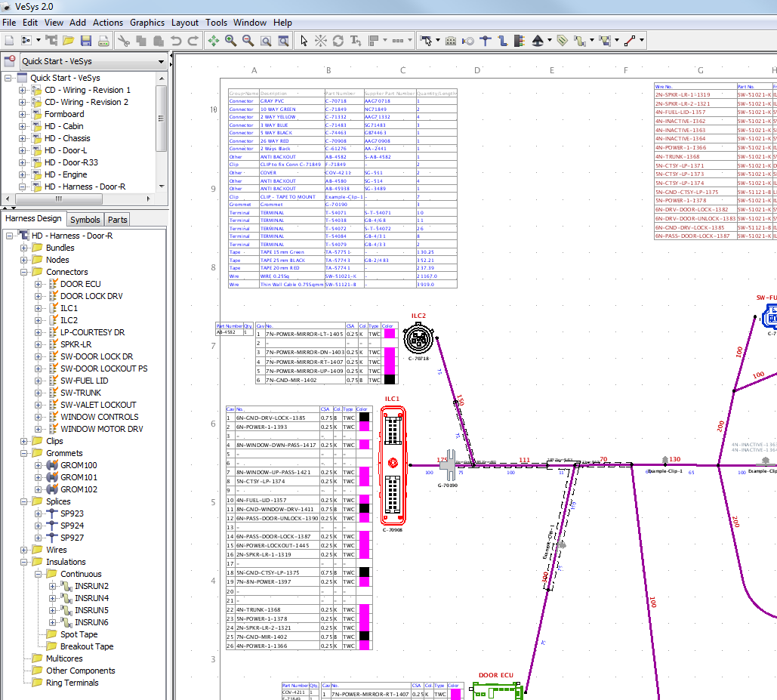Switch to the Symbols tab
777x700 pixels.
click(x=85, y=220)
